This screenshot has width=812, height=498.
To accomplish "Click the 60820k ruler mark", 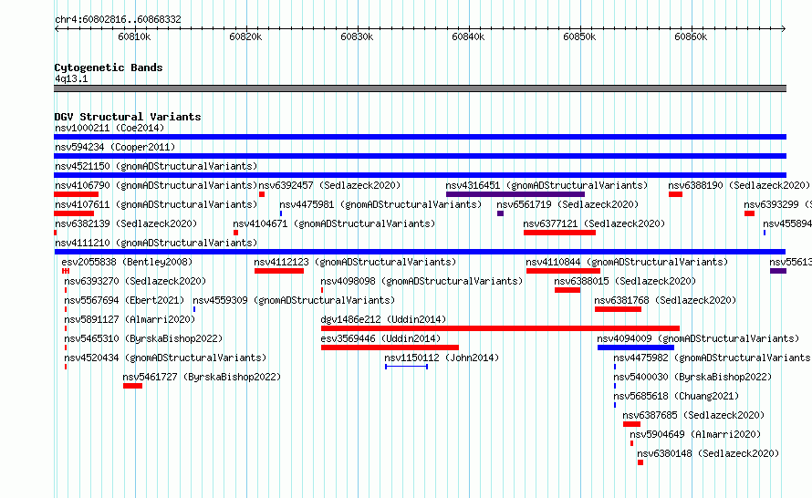I will [x=245, y=36].
